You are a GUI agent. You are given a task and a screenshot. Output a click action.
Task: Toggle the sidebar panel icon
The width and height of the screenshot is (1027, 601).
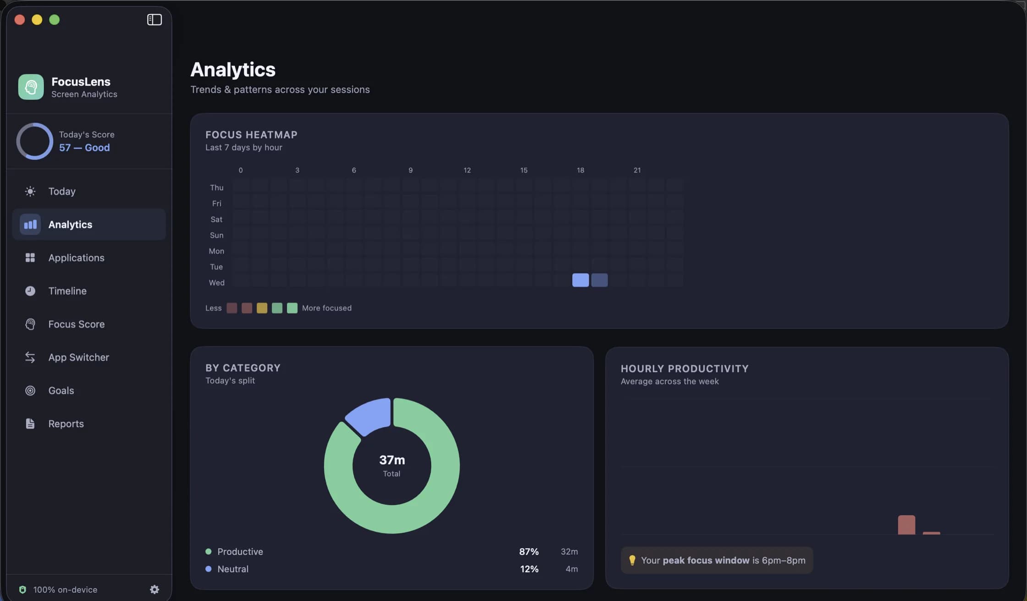[x=155, y=20]
